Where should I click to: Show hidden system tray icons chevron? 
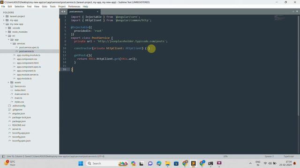pyautogui.click(x=250, y=163)
